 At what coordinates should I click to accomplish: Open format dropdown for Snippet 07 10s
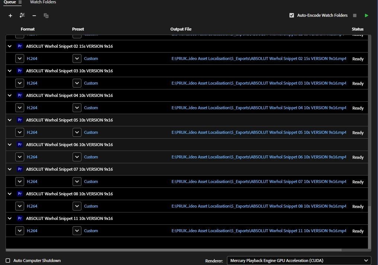[x=19, y=182]
